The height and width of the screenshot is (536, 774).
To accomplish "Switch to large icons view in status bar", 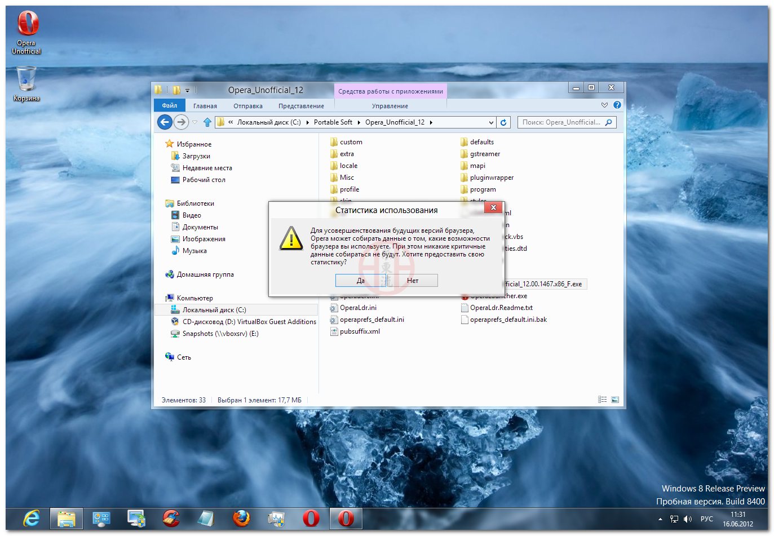I will [x=615, y=400].
